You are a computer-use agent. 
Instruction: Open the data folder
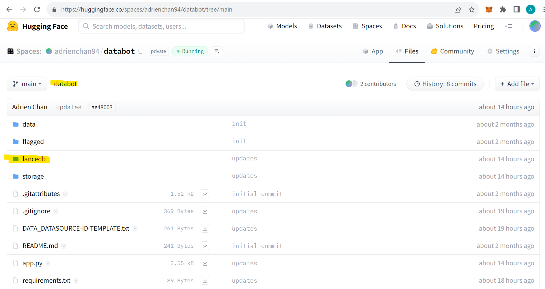click(29, 124)
